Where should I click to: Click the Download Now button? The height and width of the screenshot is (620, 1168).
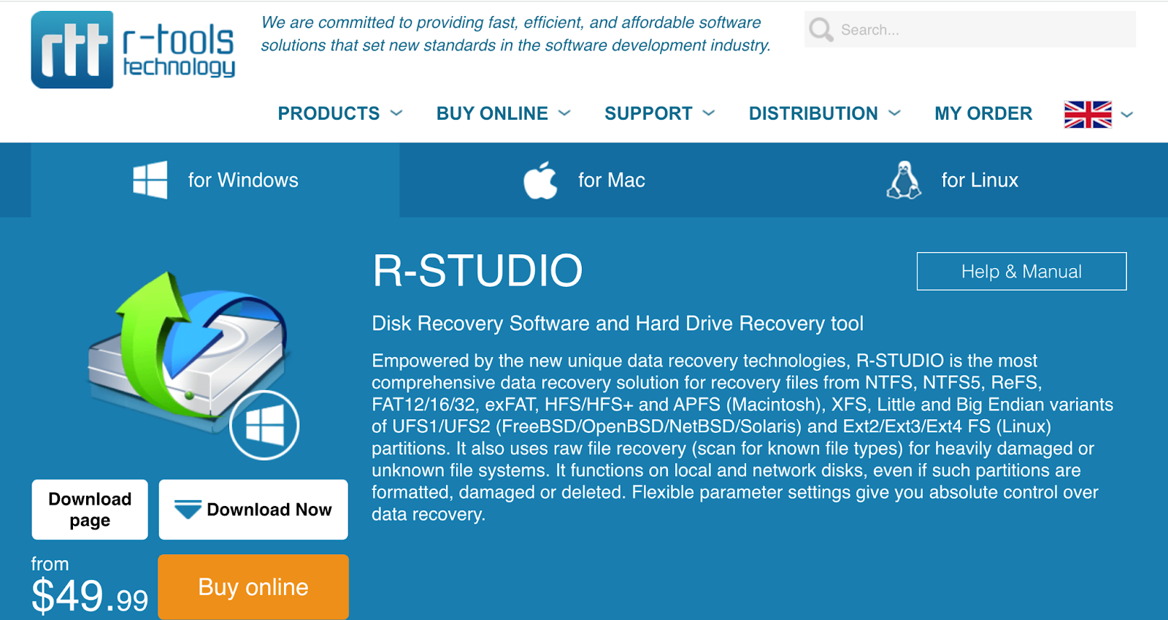[x=253, y=510]
